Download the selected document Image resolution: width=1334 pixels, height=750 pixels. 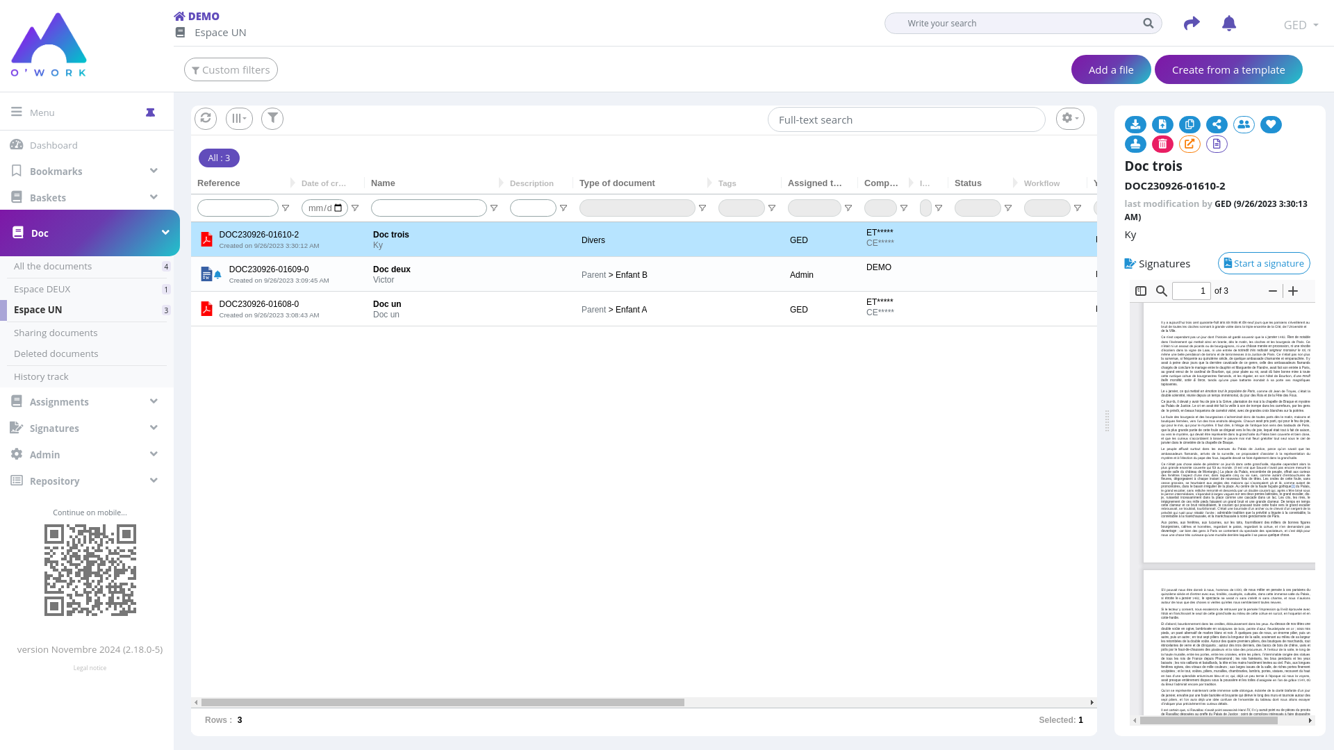1135,125
